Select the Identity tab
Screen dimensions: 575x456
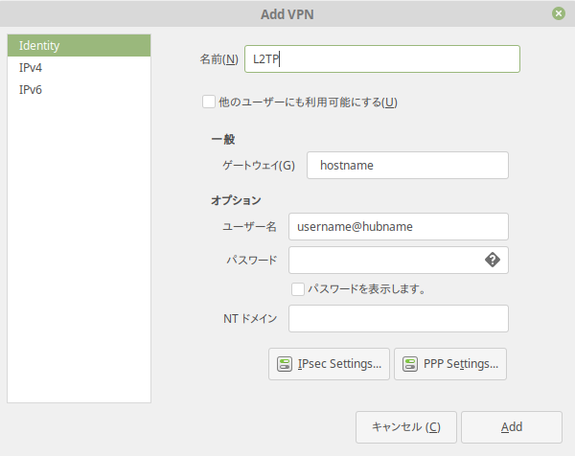[79, 45]
